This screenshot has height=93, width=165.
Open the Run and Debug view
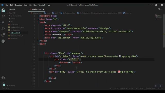point(3,29)
